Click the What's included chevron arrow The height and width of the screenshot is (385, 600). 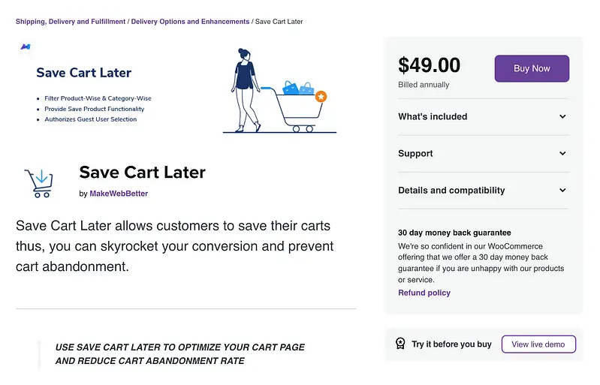coord(562,116)
